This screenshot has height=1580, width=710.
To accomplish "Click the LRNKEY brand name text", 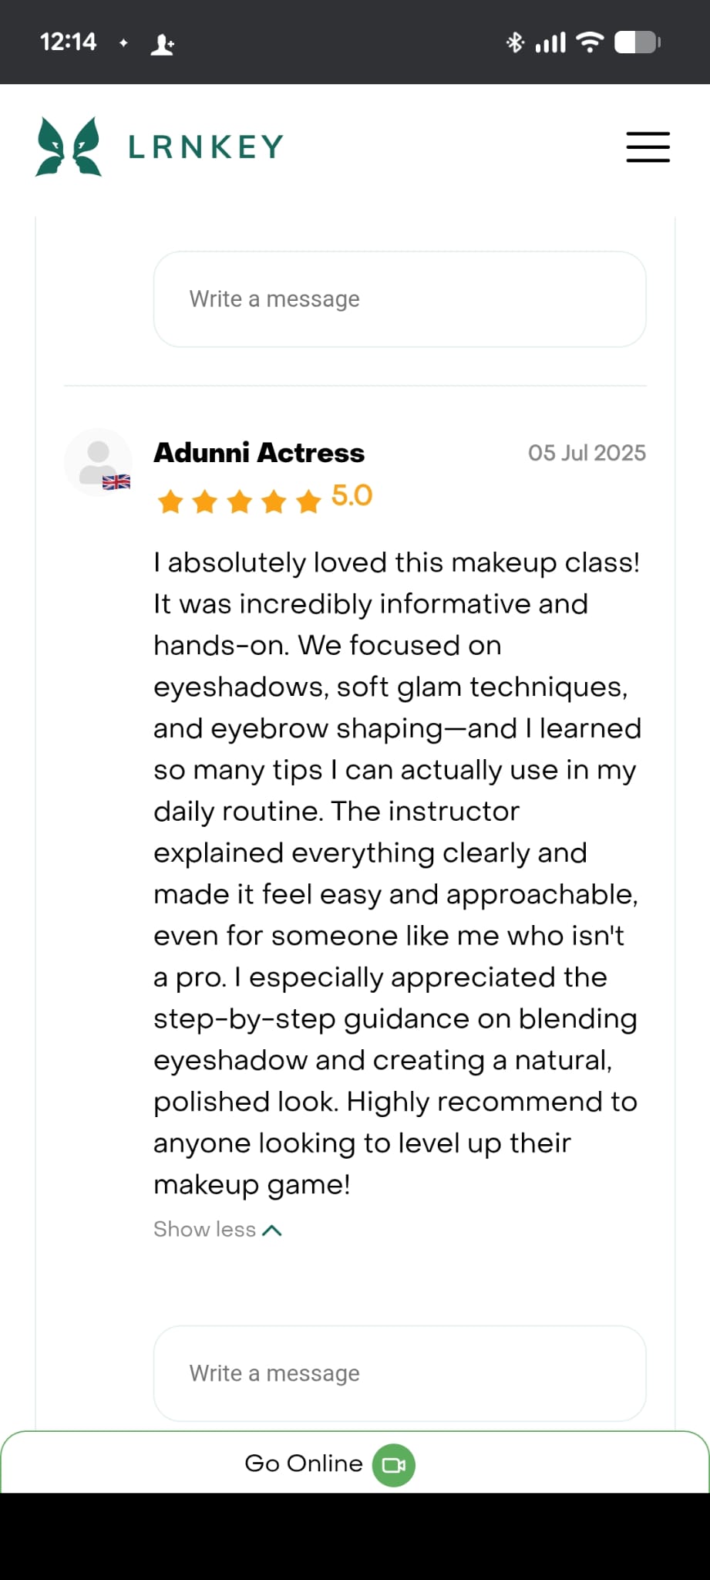I will 206,147.
